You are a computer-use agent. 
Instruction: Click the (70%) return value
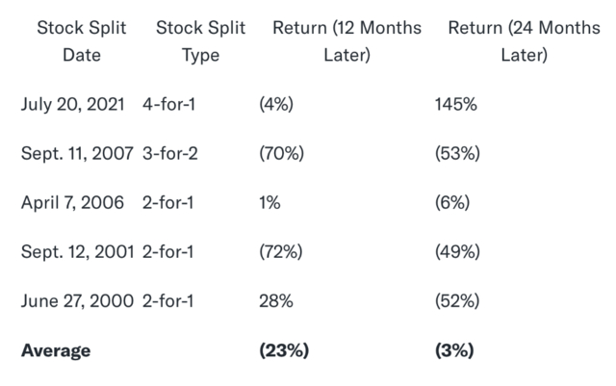pos(281,153)
